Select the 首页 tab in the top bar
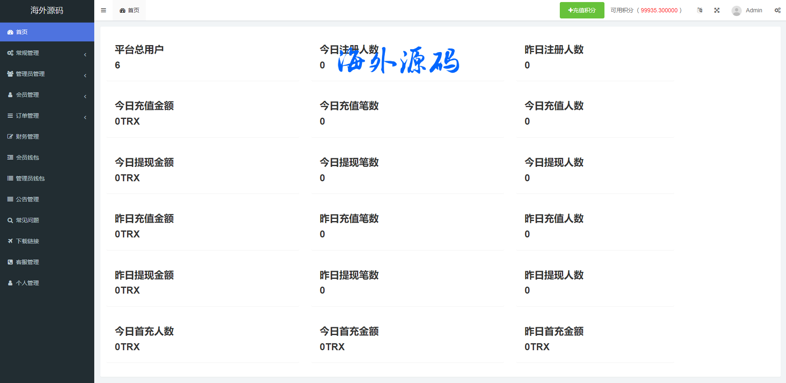 click(129, 10)
